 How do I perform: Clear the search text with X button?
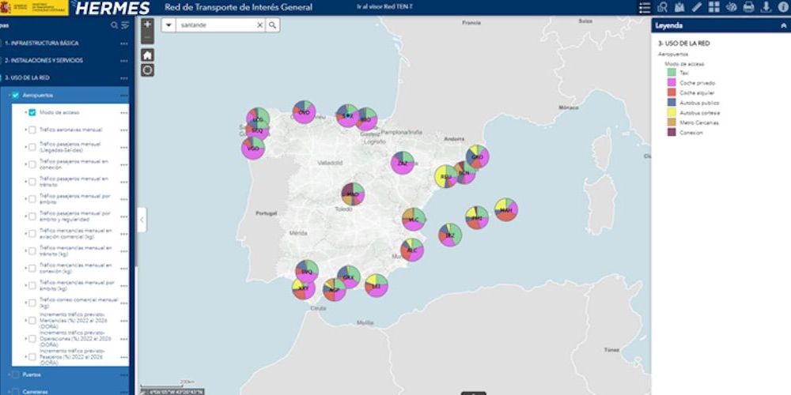coord(259,25)
